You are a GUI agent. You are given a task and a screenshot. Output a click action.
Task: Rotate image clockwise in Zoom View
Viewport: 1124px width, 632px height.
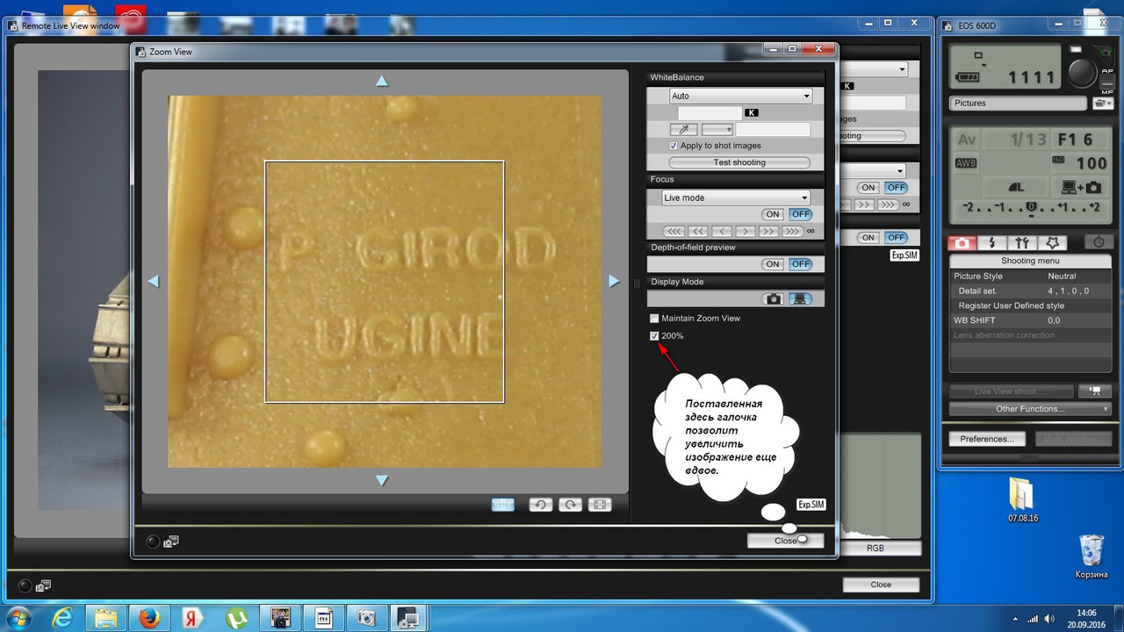point(570,505)
